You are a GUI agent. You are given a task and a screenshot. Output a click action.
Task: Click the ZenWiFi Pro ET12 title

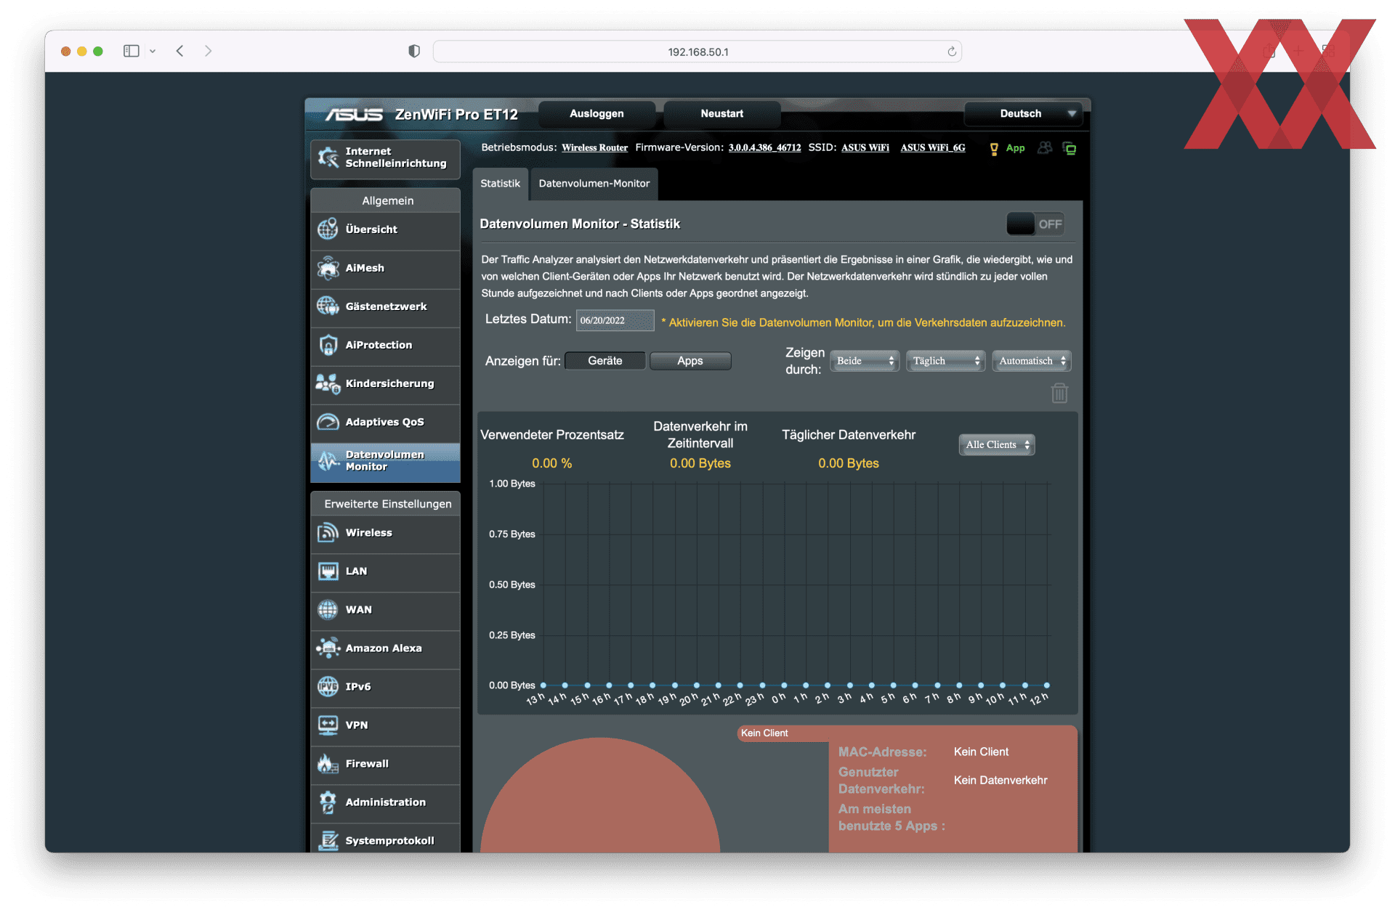pos(456,115)
